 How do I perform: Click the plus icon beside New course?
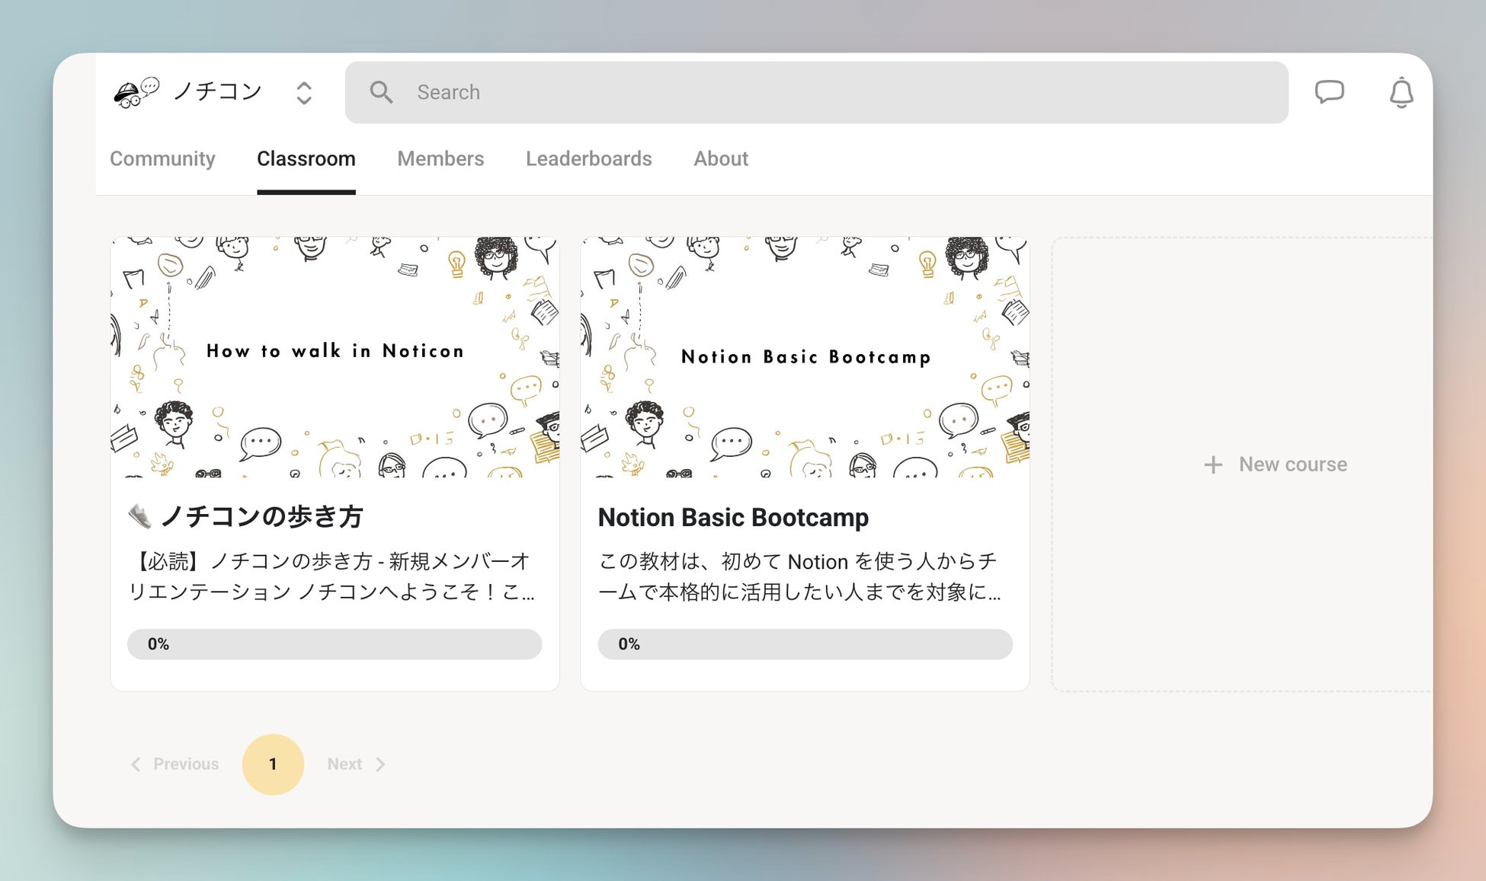pos(1213,464)
